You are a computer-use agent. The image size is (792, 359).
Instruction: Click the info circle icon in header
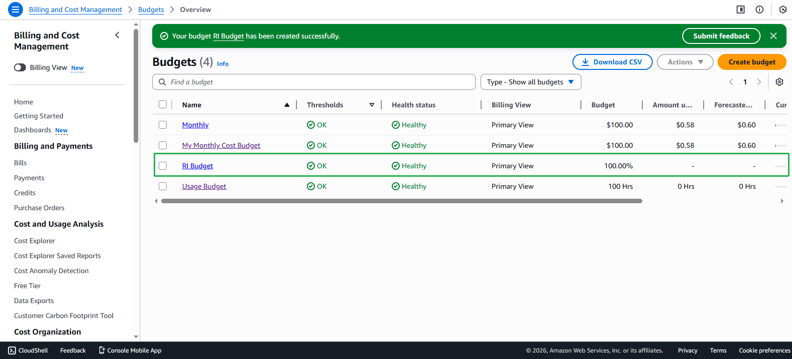(x=759, y=9)
